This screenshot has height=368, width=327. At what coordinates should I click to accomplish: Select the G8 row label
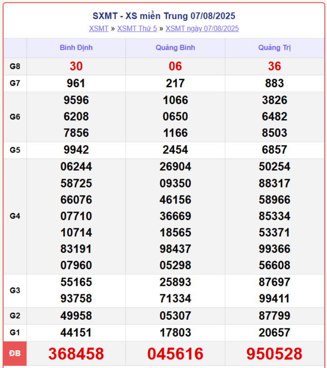coord(15,66)
